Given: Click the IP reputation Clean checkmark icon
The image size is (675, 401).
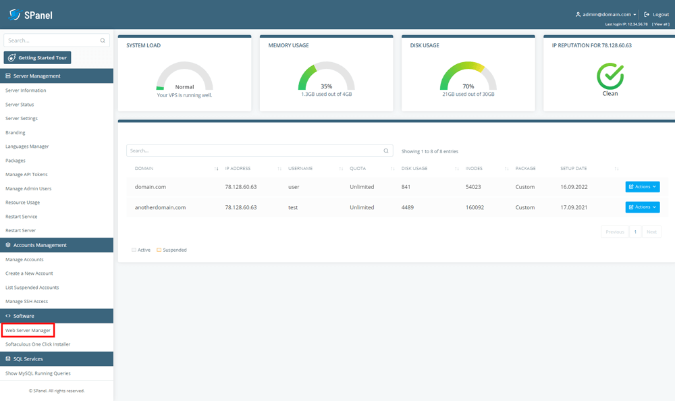Looking at the screenshot, I should (610, 76).
